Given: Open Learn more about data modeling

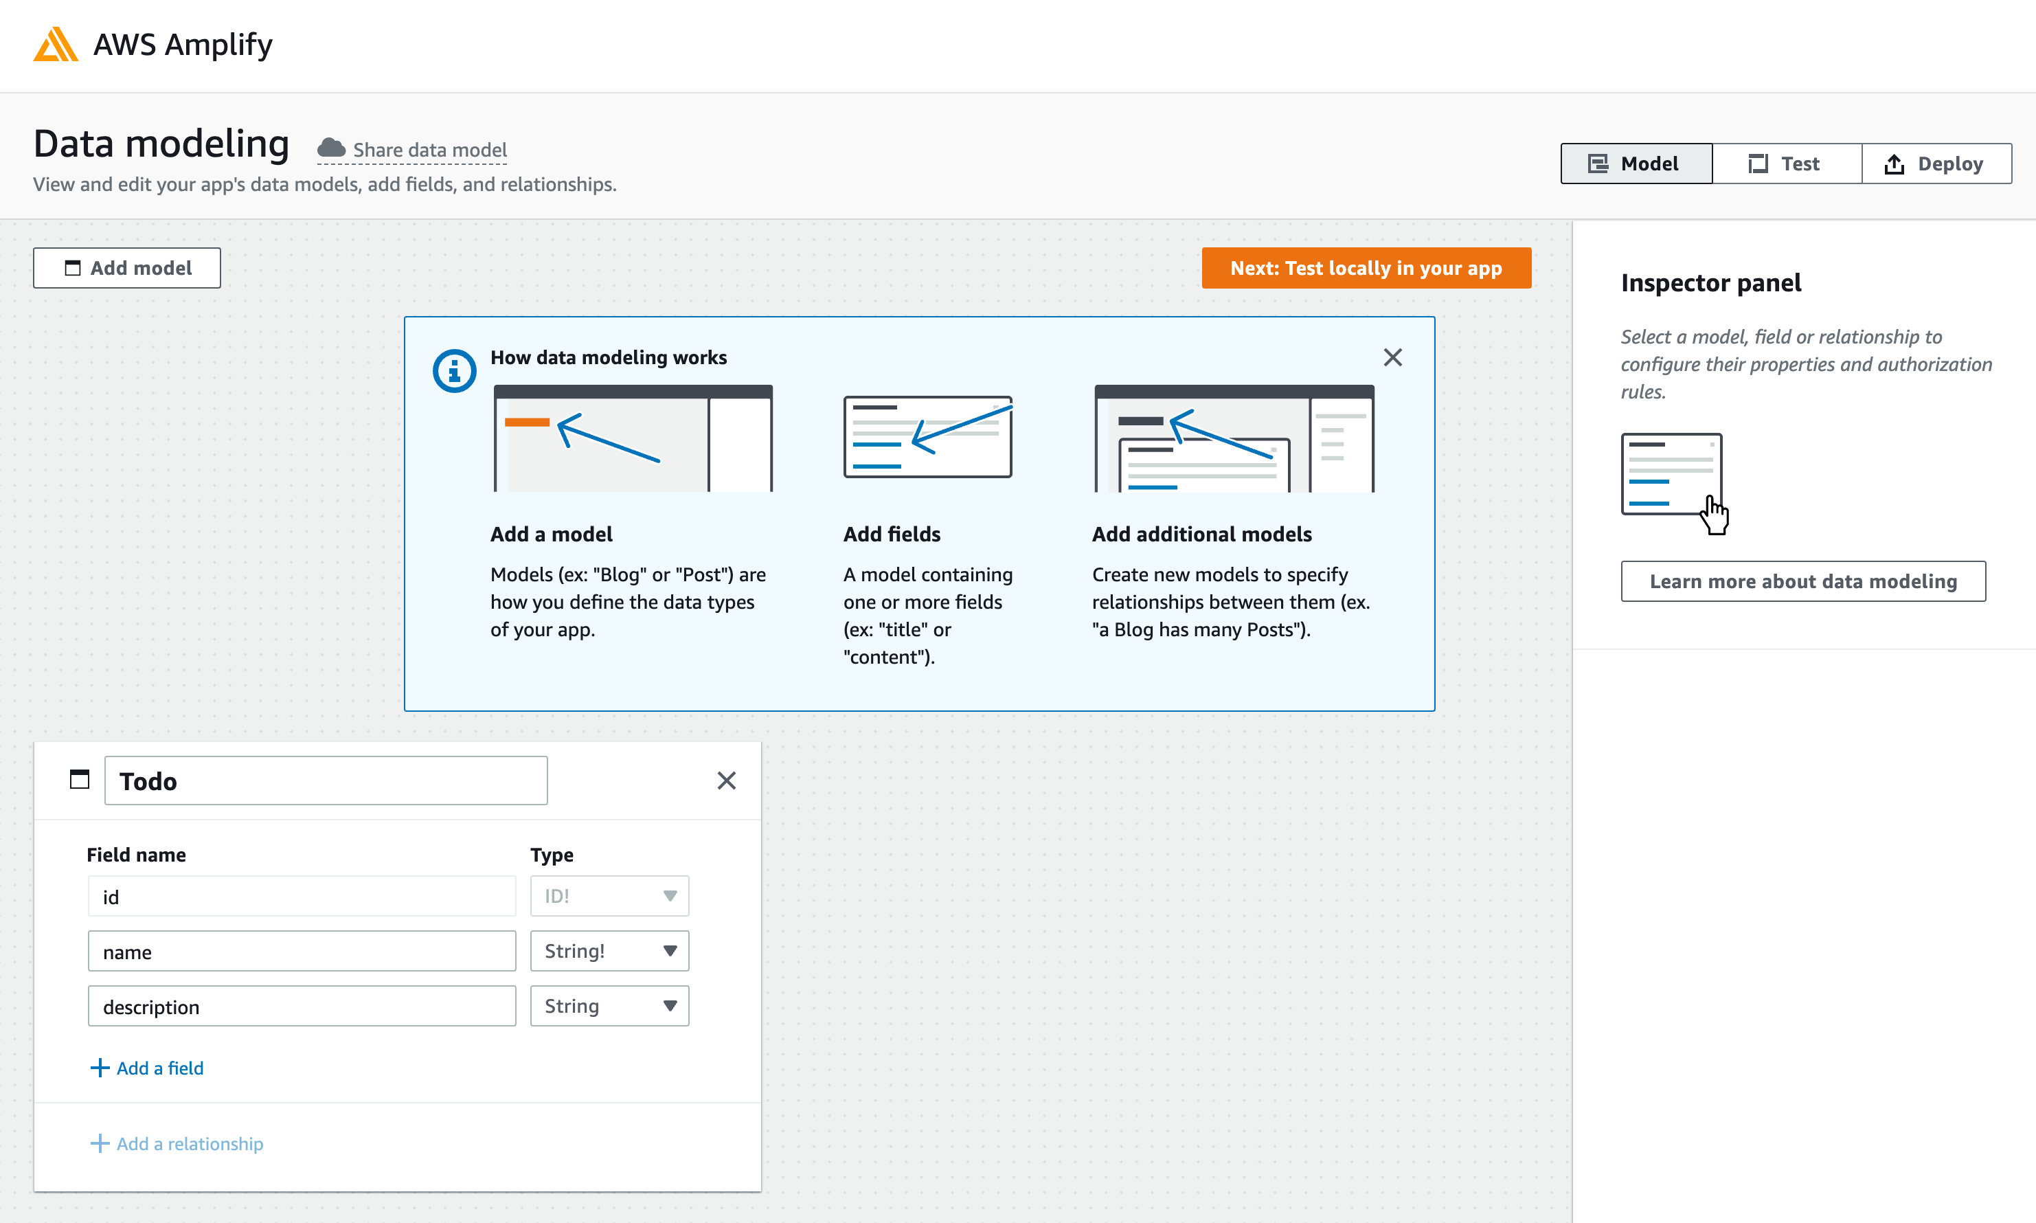Looking at the screenshot, I should [x=1803, y=582].
